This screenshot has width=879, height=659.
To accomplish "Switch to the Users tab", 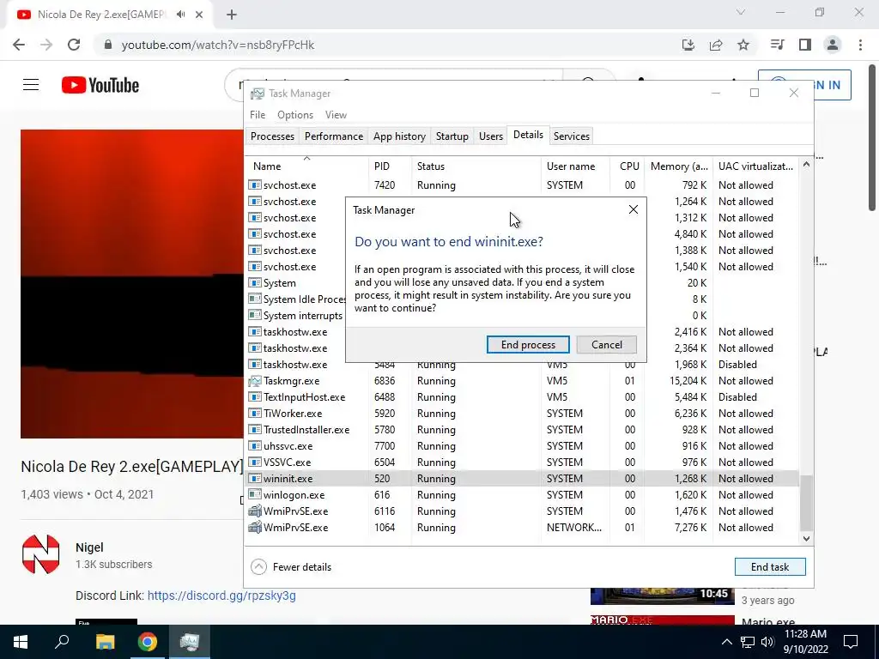I will (x=490, y=136).
